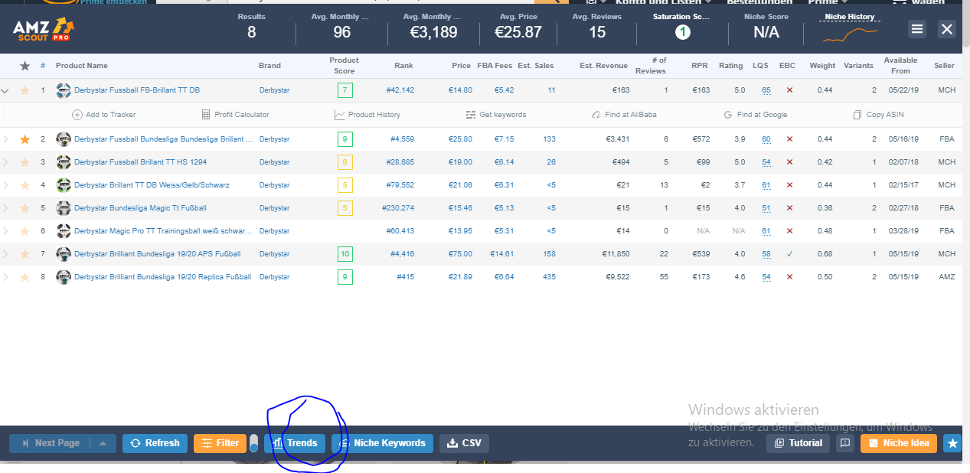970x473 pixels.
Task: Open the Tutorial
Action: 798,443
